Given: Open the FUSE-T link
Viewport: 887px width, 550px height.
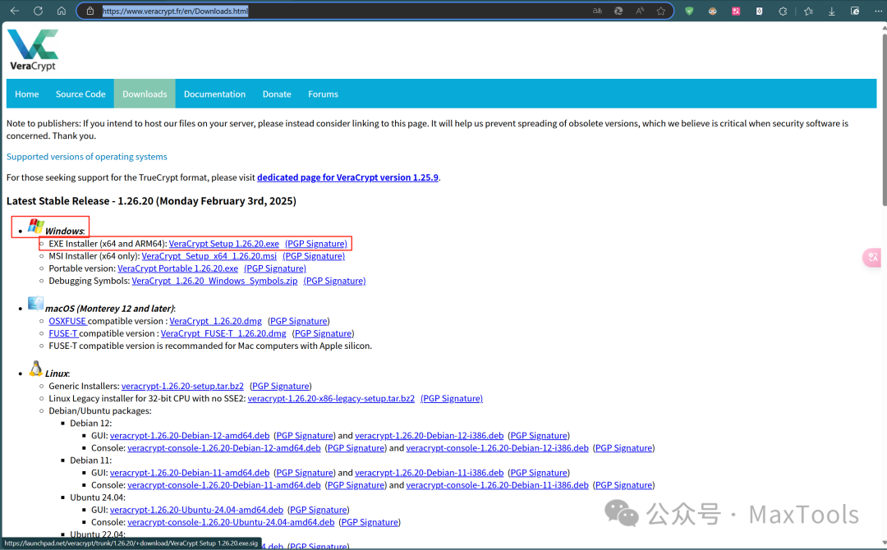Looking at the screenshot, I should tap(63, 333).
